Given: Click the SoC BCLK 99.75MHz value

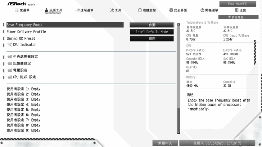Looking at the screenshot, I should [229, 63].
